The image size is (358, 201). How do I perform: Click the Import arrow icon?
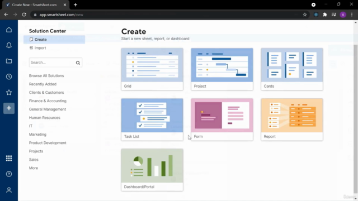(31, 47)
